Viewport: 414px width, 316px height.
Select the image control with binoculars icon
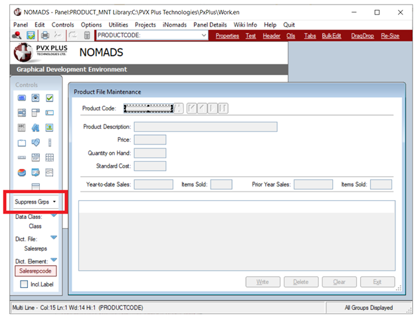tap(35, 128)
